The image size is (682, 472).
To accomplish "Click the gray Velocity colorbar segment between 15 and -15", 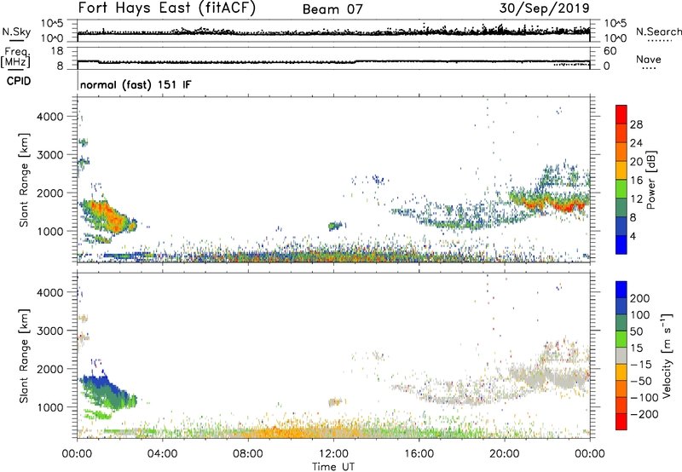I will 621,355.
